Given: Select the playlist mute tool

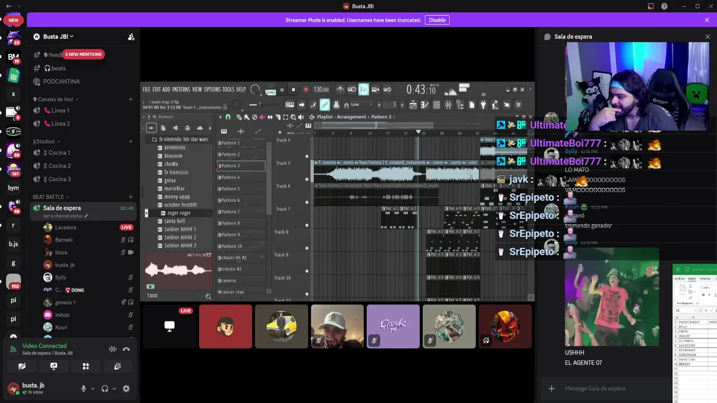Looking at the screenshot, I should 262,117.
